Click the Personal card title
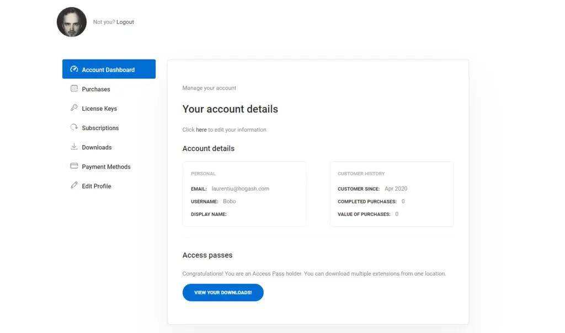The height and width of the screenshot is (333, 565). point(203,174)
